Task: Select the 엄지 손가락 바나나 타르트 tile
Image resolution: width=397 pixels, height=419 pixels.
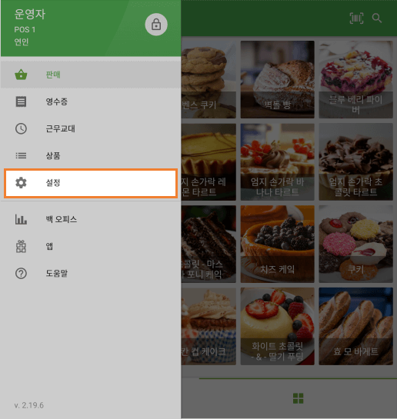Action: pyautogui.click(x=278, y=161)
